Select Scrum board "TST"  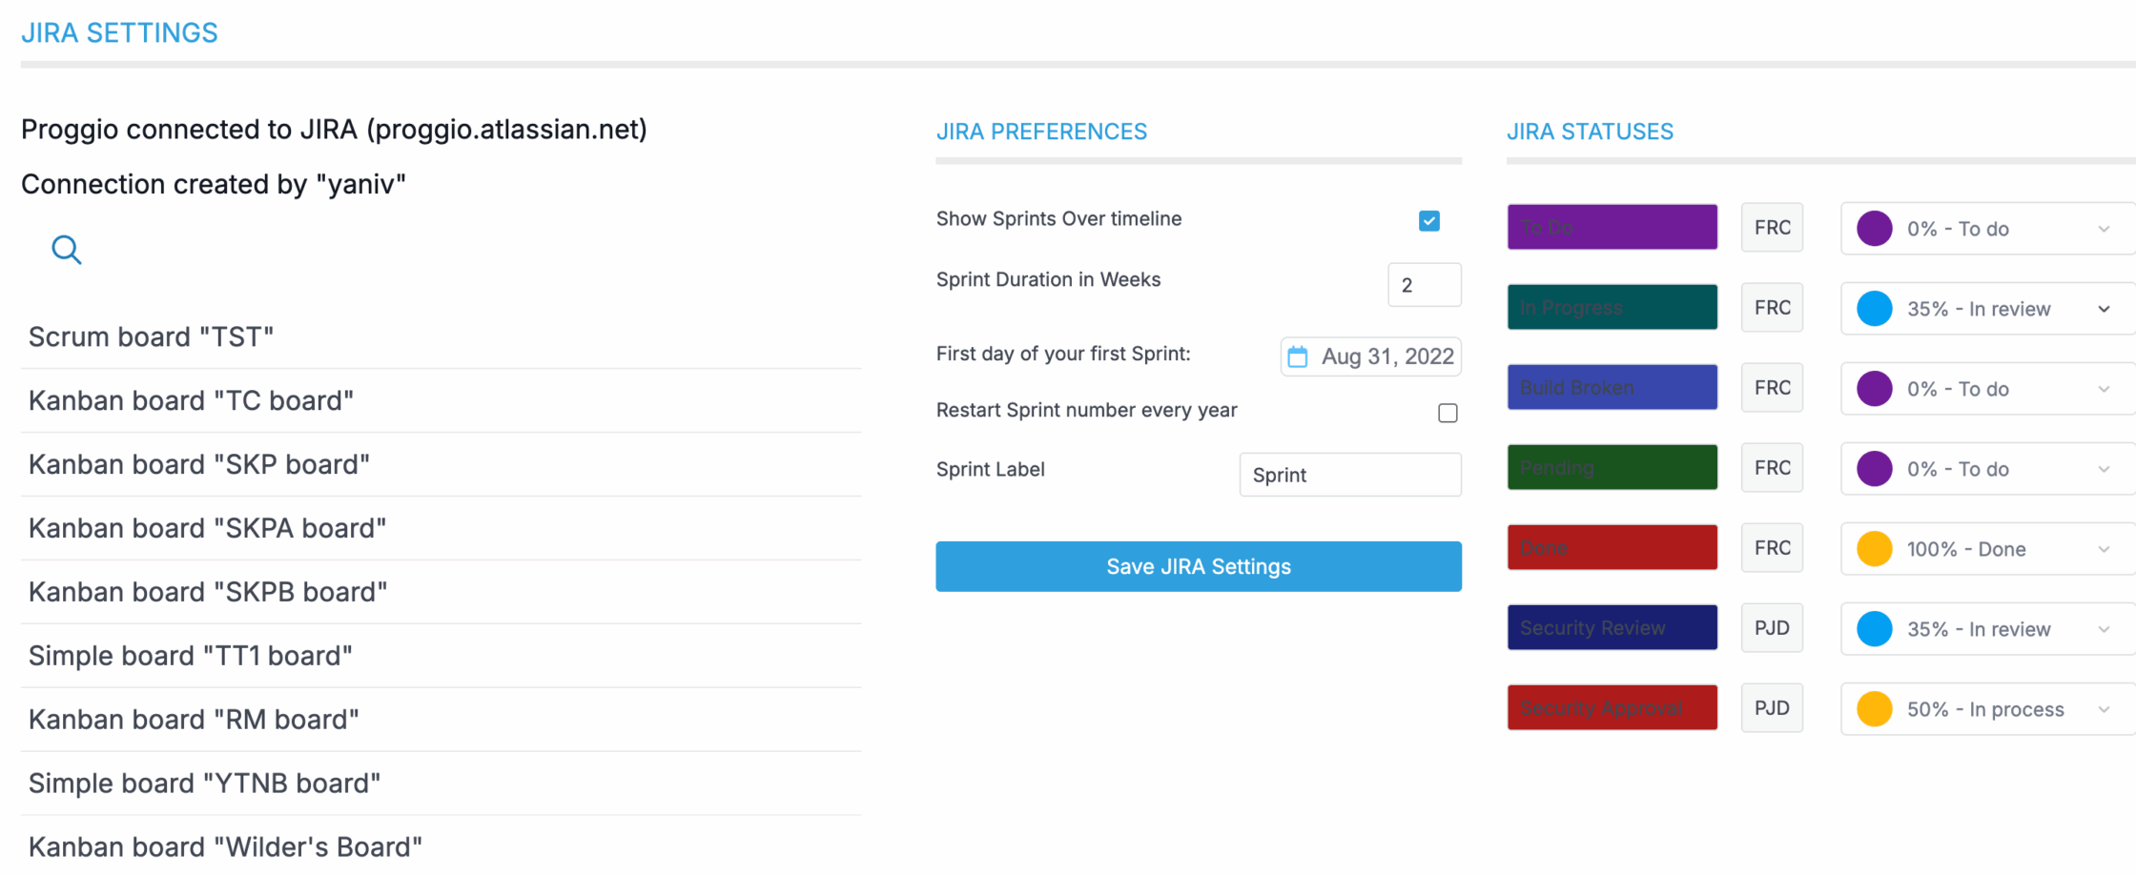441,336
